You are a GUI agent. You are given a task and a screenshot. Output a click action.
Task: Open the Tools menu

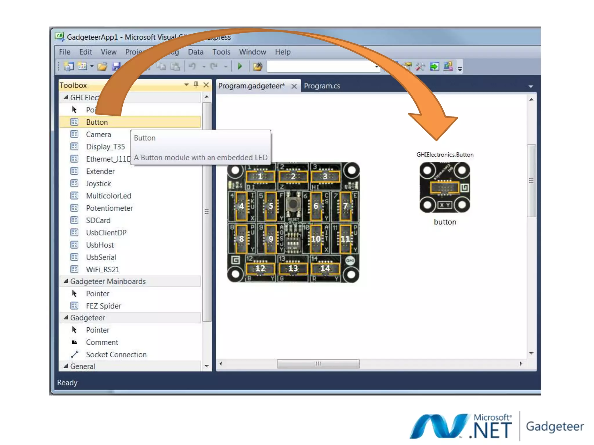[x=221, y=52]
